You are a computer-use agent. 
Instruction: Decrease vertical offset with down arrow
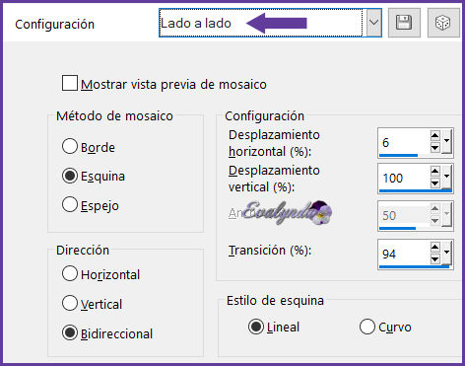pyautogui.click(x=435, y=183)
